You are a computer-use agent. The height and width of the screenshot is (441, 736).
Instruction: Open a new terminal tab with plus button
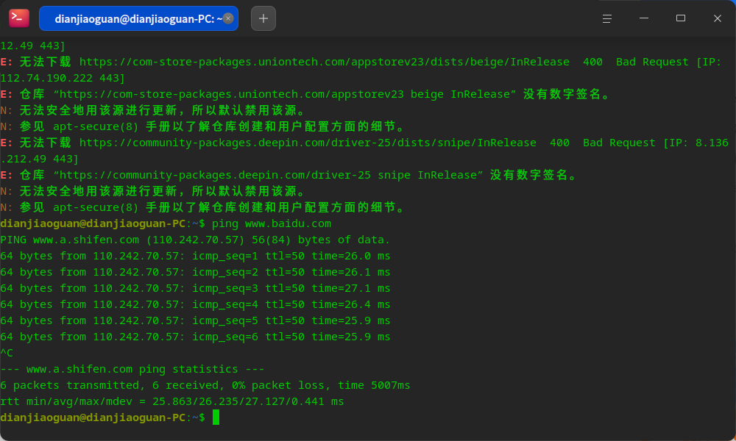click(263, 18)
